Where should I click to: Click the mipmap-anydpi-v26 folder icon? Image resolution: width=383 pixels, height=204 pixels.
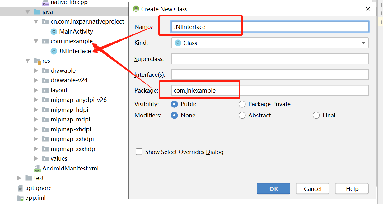45,100
